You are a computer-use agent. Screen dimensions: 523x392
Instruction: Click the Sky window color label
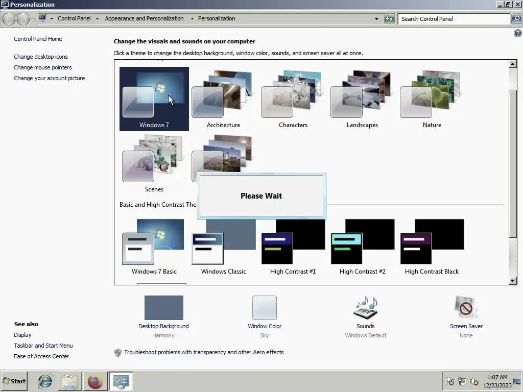click(264, 335)
